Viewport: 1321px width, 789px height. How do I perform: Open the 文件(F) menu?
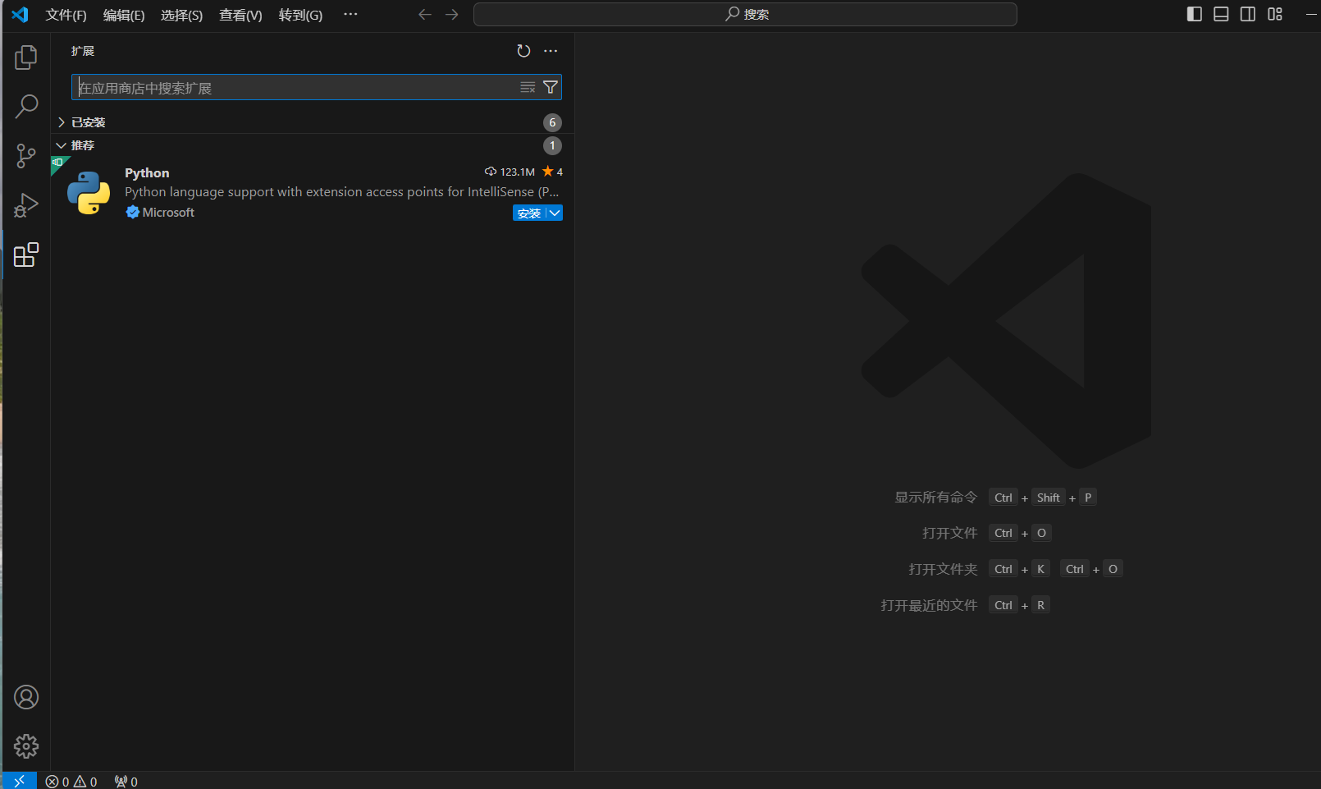pyautogui.click(x=66, y=15)
